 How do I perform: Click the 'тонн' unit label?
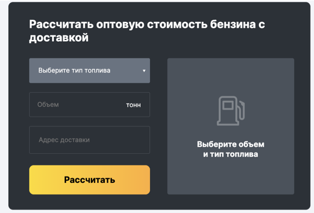click(x=133, y=105)
